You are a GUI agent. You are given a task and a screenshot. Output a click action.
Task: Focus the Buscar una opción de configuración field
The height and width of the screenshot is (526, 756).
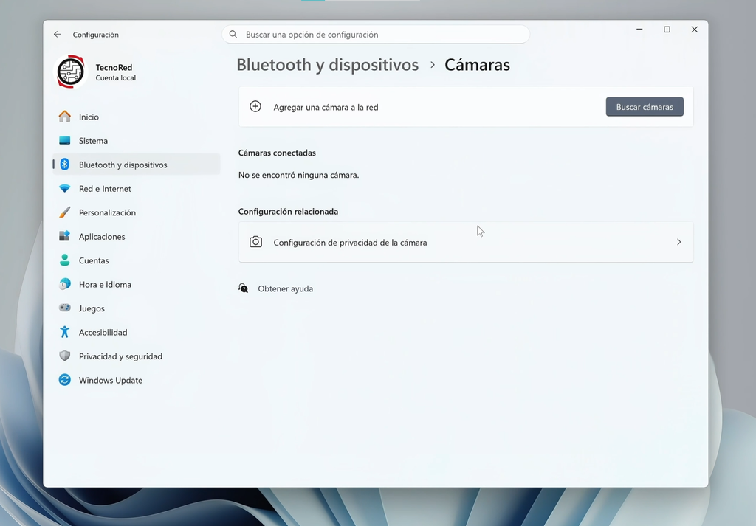376,34
